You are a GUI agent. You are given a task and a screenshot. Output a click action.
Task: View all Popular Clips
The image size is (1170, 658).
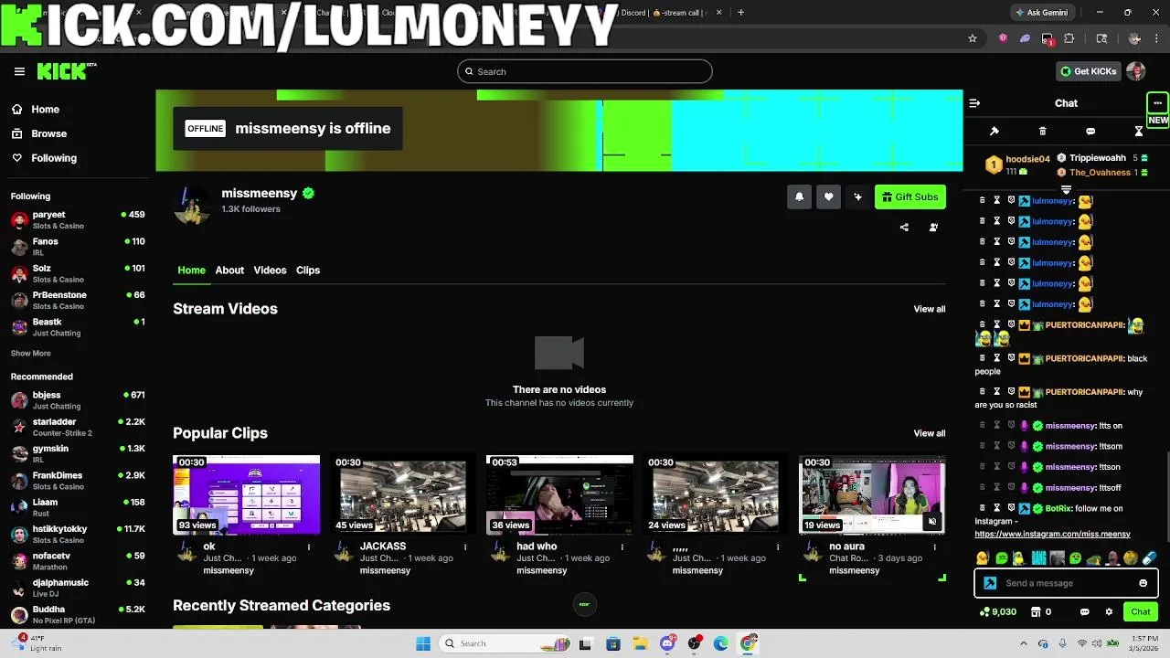tap(930, 433)
